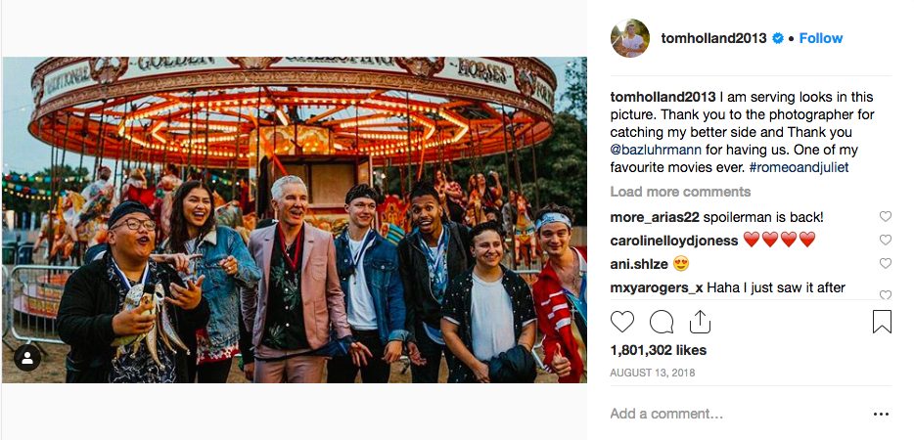Like mxyarogers_x's comment
This screenshot has height=440, width=914.
(x=886, y=294)
